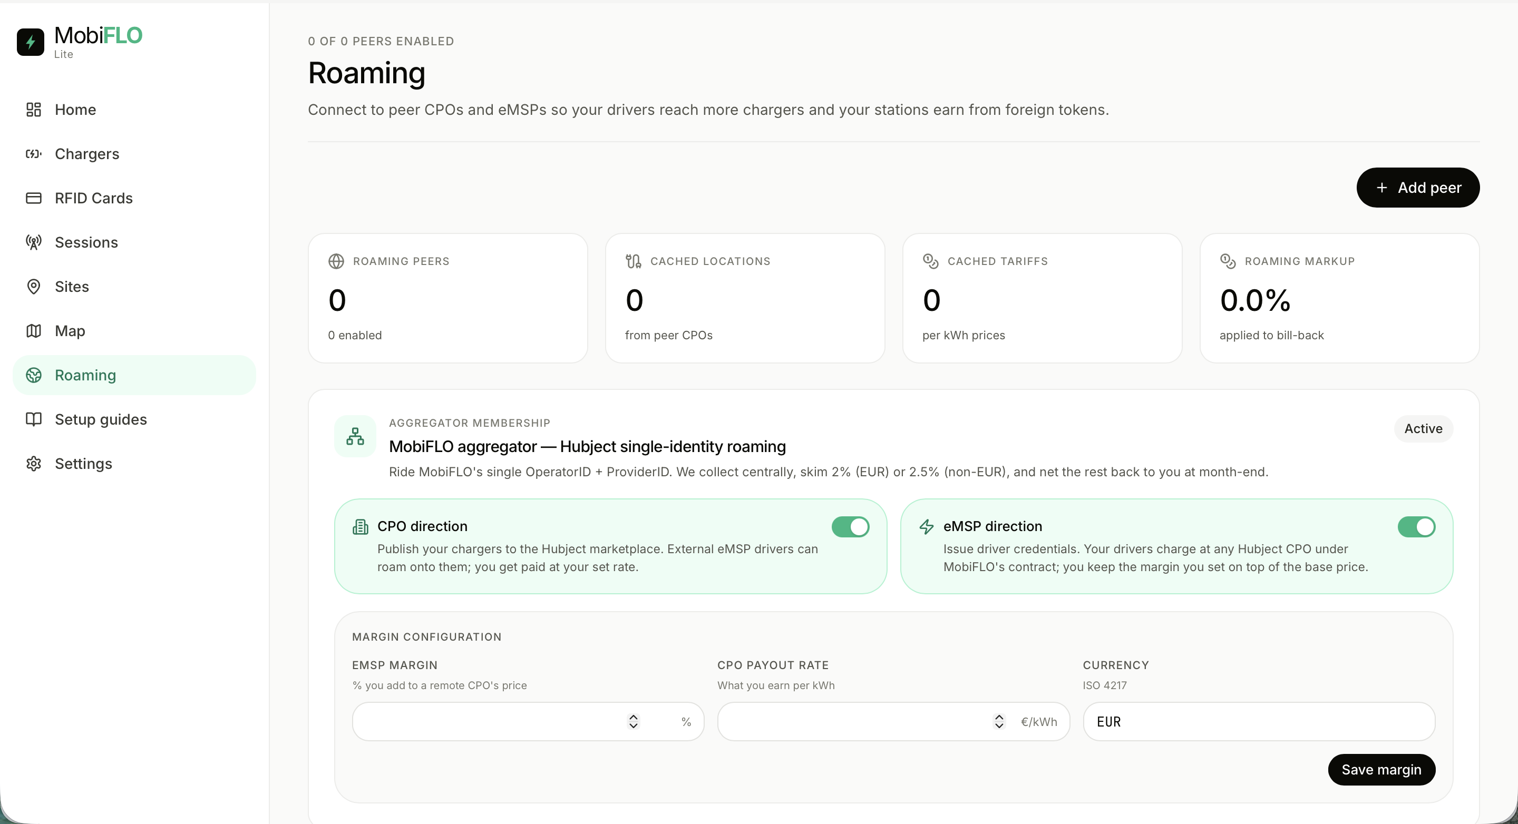Click the 'MARGIN CONFIGURATION' heading
Viewport: 1518px width, 824px height.
point(426,636)
